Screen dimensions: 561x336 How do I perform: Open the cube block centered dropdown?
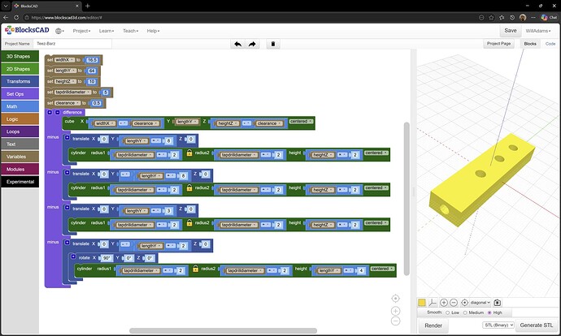point(302,122)
